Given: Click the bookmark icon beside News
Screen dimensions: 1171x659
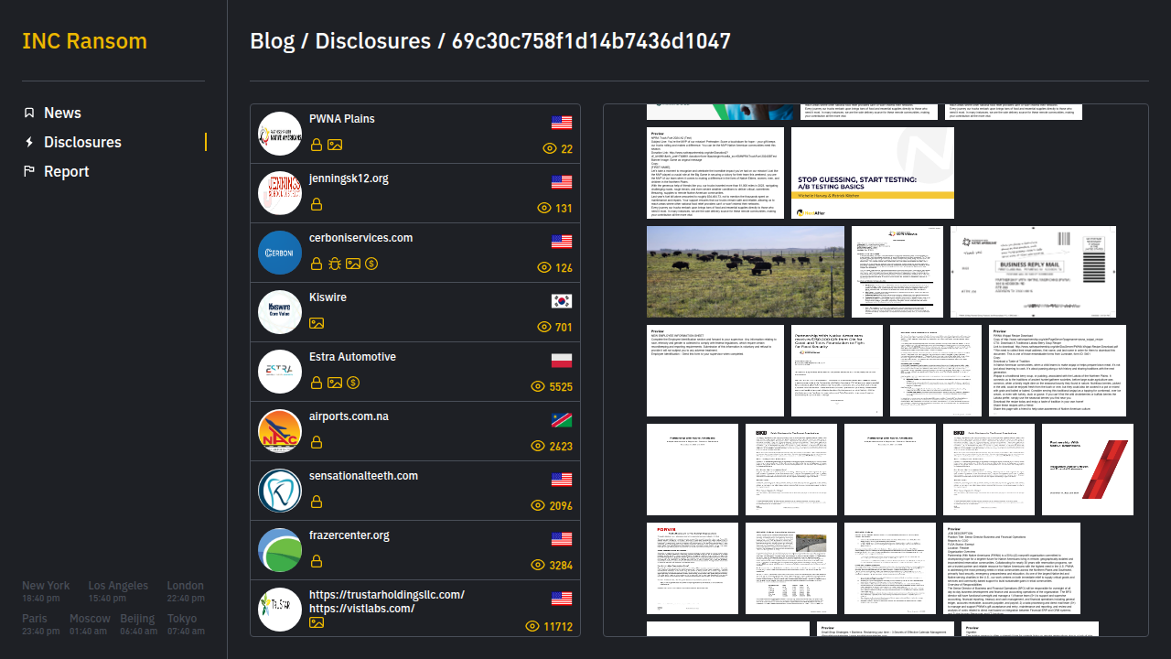Looking at the screenshot, I should click(29, 113).
